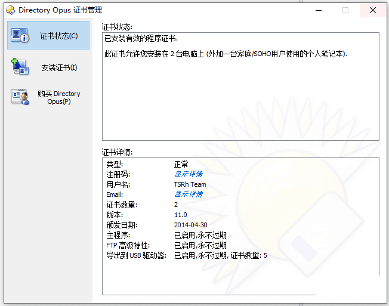Click the 版本 field label

[115, 215]
